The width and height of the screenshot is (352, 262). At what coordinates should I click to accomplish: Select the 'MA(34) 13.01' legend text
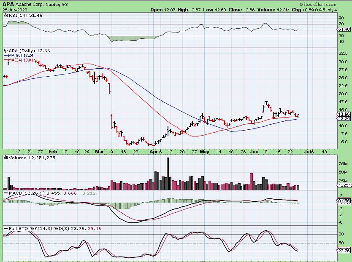pos(21,60)
